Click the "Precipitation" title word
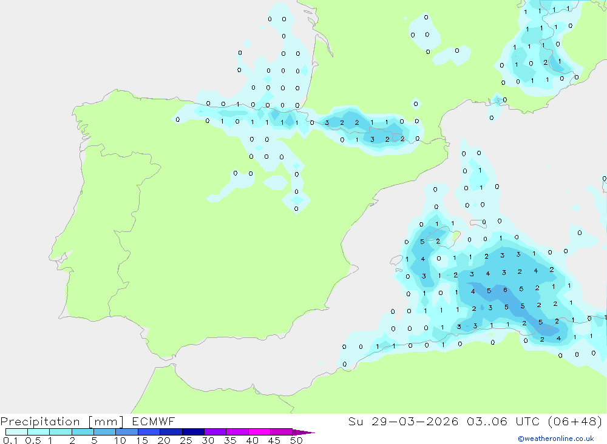The width and height of the screenshot is (607, 444). (x=40, y=422)
